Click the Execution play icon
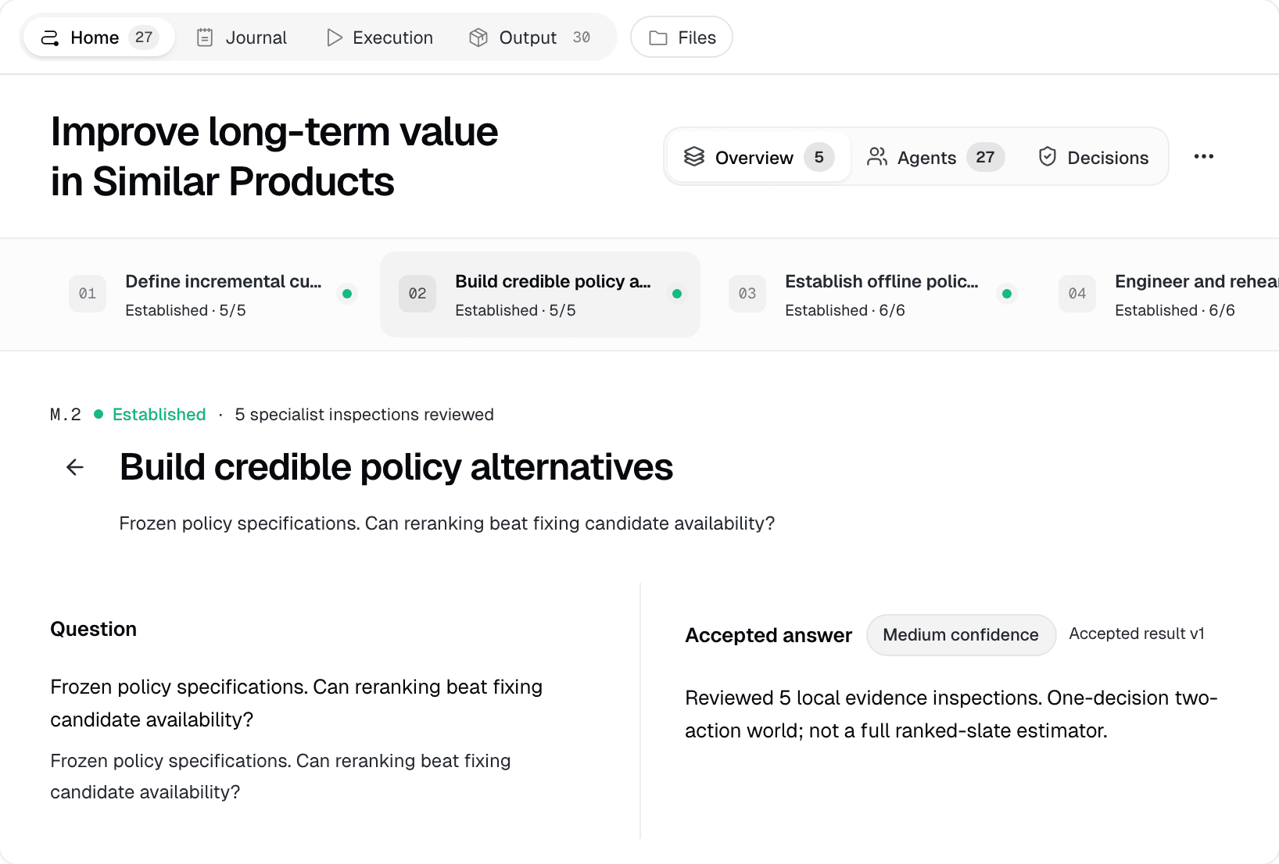This screenshot has width=1279, height=864. click(x=335, y=37)
